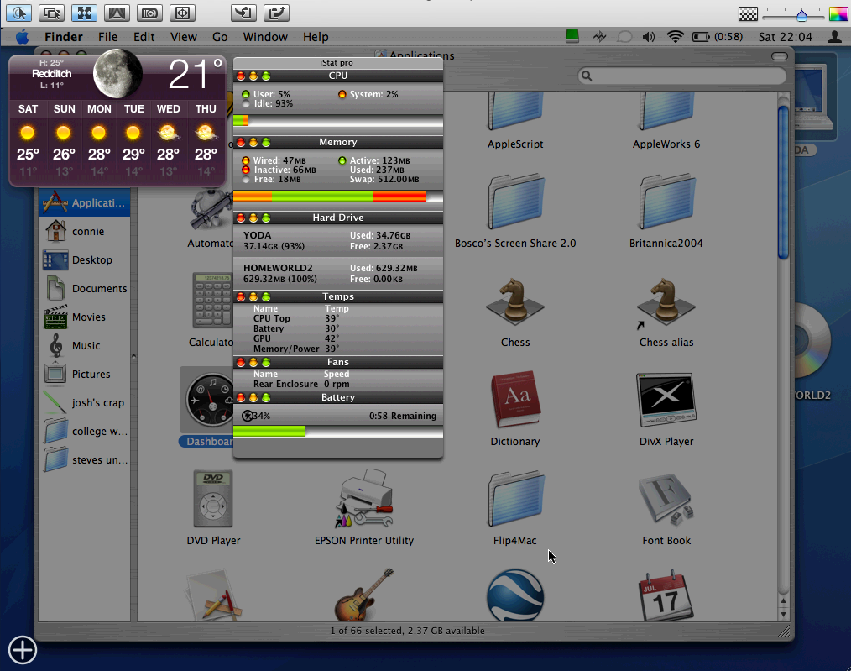
Task: Select the blue globe Google Earth icon
Action: pyautogui.click(x=515, y=595)
